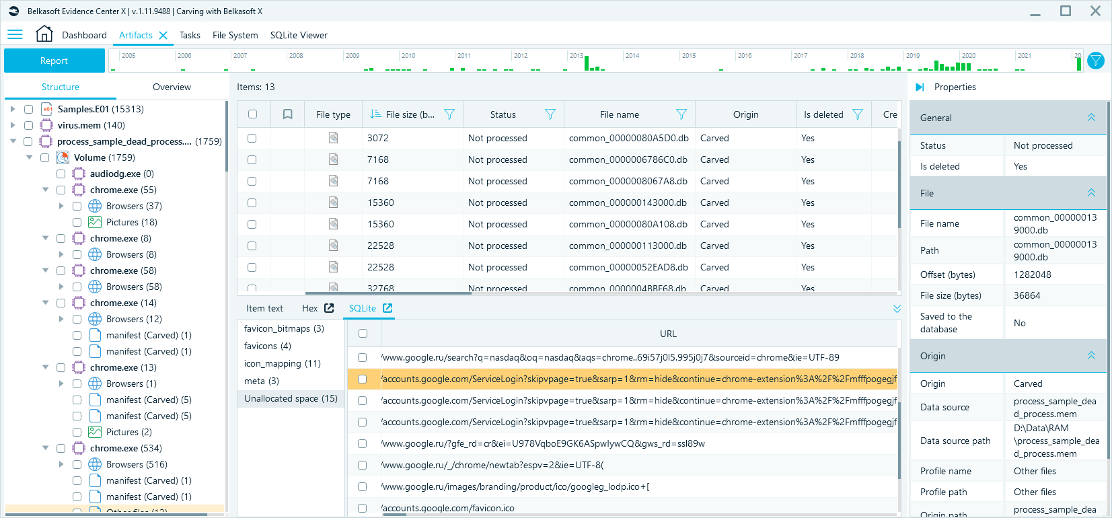This screenshot has width=1112, height=518.
Task: Click the 2013 bar on timeline
Action: point(587,63)
